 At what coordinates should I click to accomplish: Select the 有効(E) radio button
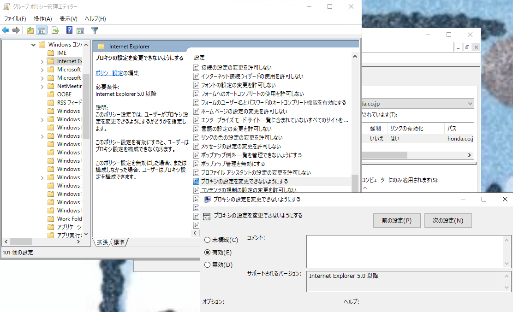coord(208,252)
